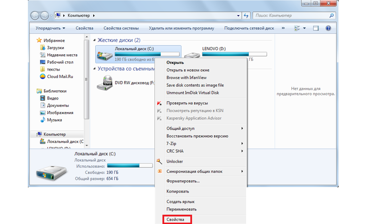Click the change view icon
The image size is (370, 224).
pyautogui.click(x=297, y=28)
